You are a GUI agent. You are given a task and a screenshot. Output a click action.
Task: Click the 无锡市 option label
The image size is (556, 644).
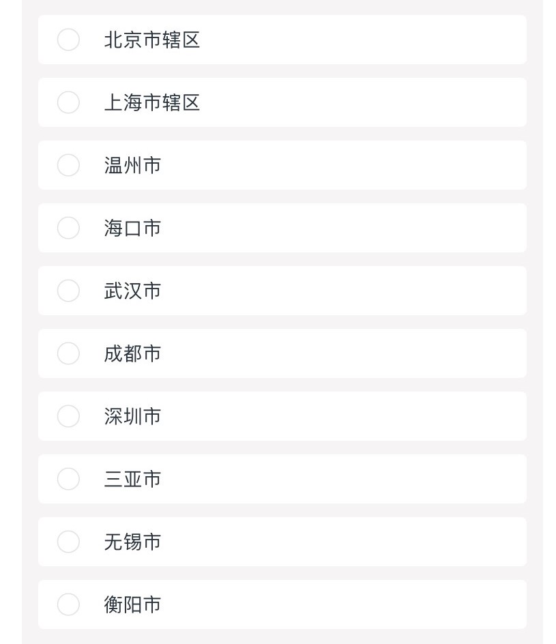pyautogui.click(x=132, y=542)
